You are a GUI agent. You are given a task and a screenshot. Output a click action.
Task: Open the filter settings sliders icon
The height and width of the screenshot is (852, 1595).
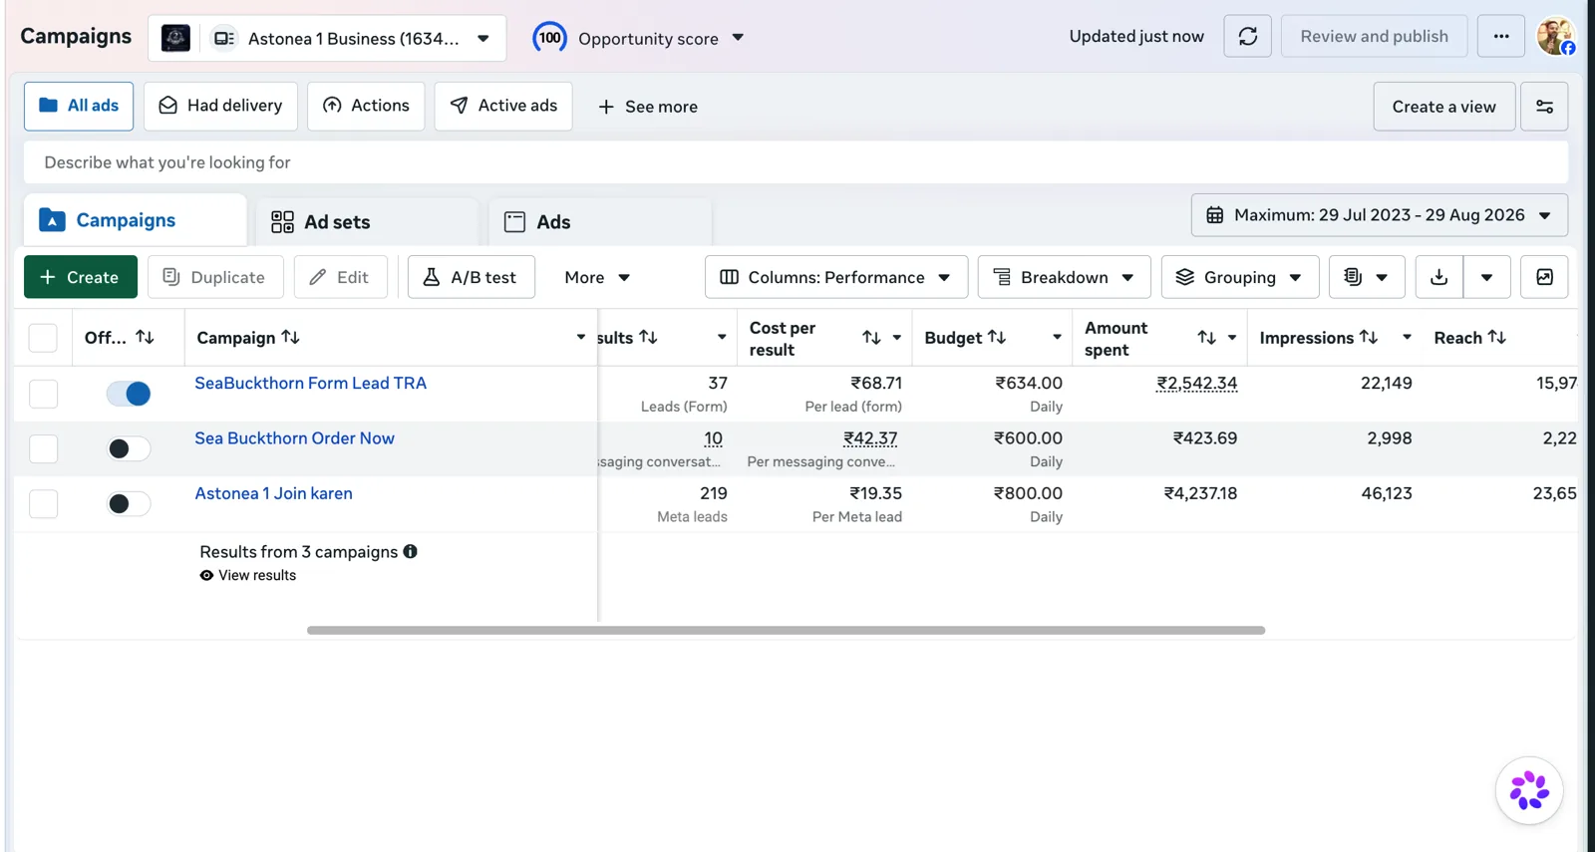coord(1544,107)
